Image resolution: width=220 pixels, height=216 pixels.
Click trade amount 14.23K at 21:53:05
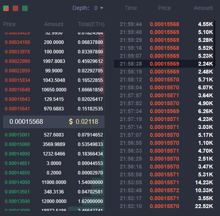[204, 183]
